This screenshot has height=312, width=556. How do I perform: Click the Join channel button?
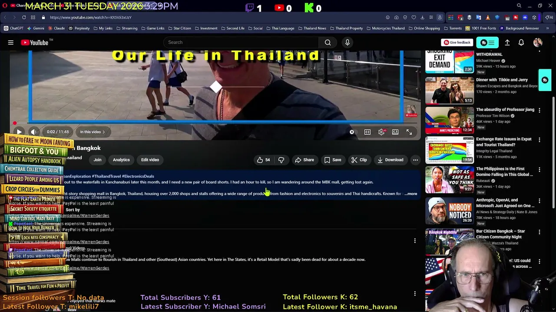tap(97, 160)
